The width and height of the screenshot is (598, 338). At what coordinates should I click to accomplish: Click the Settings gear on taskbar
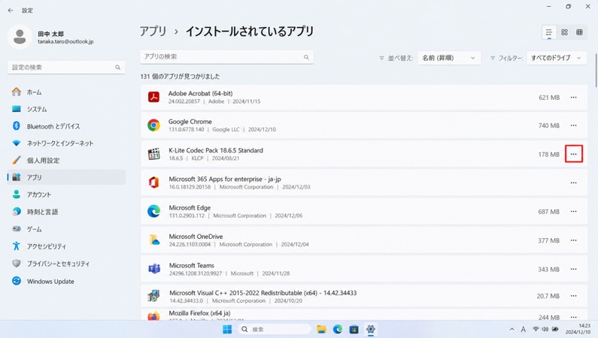370,329
